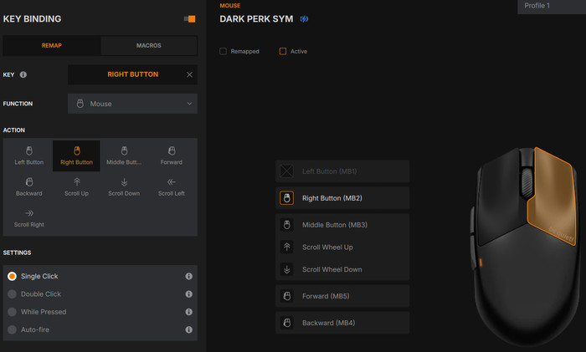Screen dimensions: 586x352
Task: Toggle the Key Binding panel switch
Action: pos(189,18)
